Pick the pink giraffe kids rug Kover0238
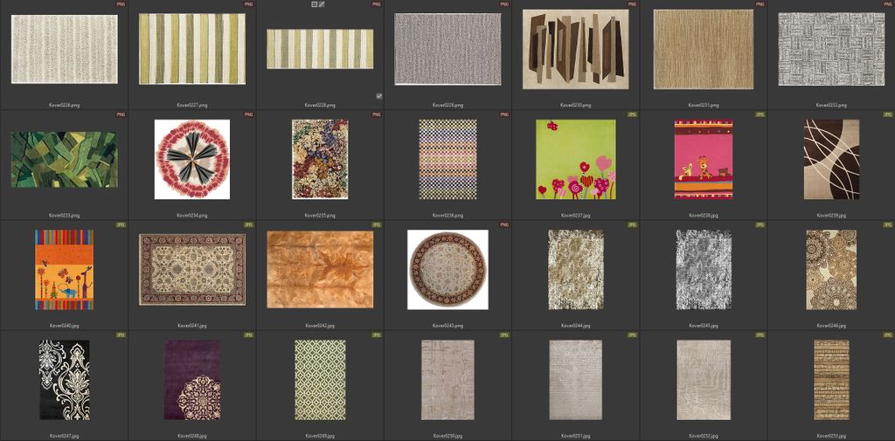 [703, 159]
